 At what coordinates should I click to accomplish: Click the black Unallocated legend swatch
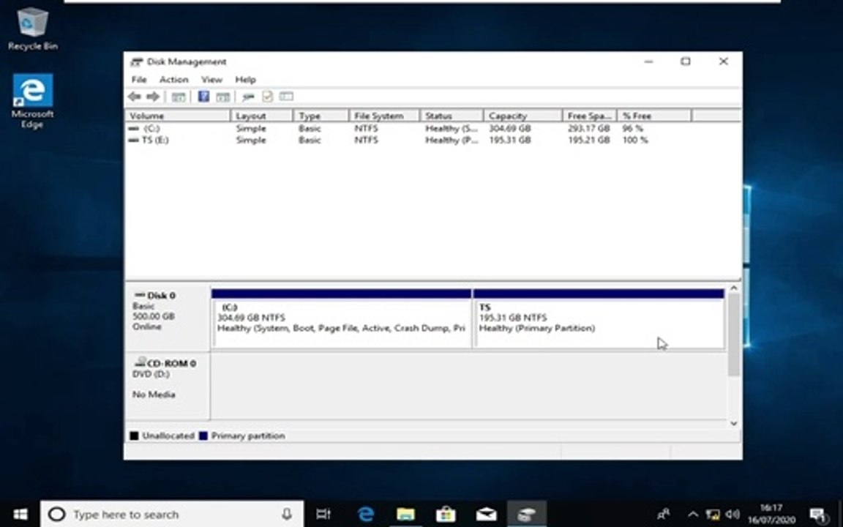click(x=135, y=436)
